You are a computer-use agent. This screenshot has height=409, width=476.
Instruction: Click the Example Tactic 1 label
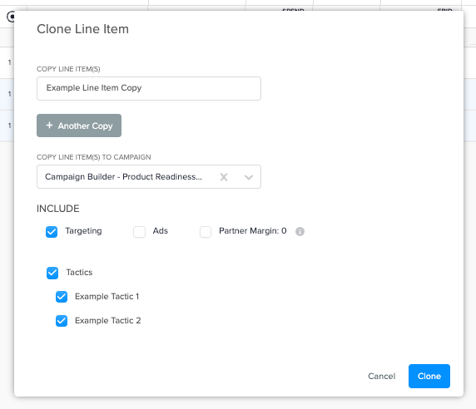pos(107,297)
